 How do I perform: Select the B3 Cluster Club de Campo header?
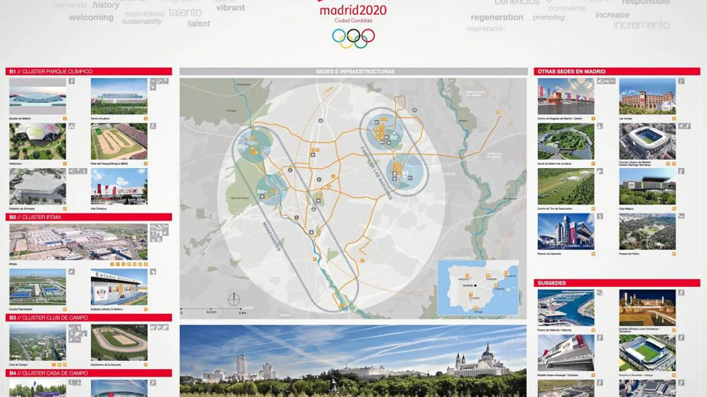click(x=89, y=318)
